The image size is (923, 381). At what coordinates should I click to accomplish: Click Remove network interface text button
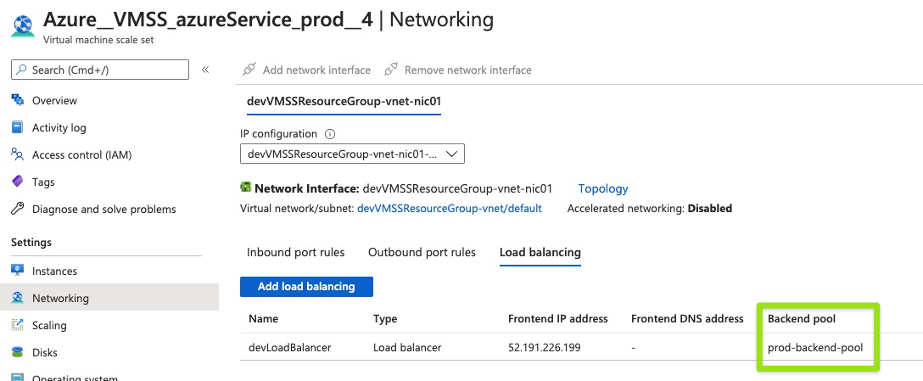(x=468, y=70)
